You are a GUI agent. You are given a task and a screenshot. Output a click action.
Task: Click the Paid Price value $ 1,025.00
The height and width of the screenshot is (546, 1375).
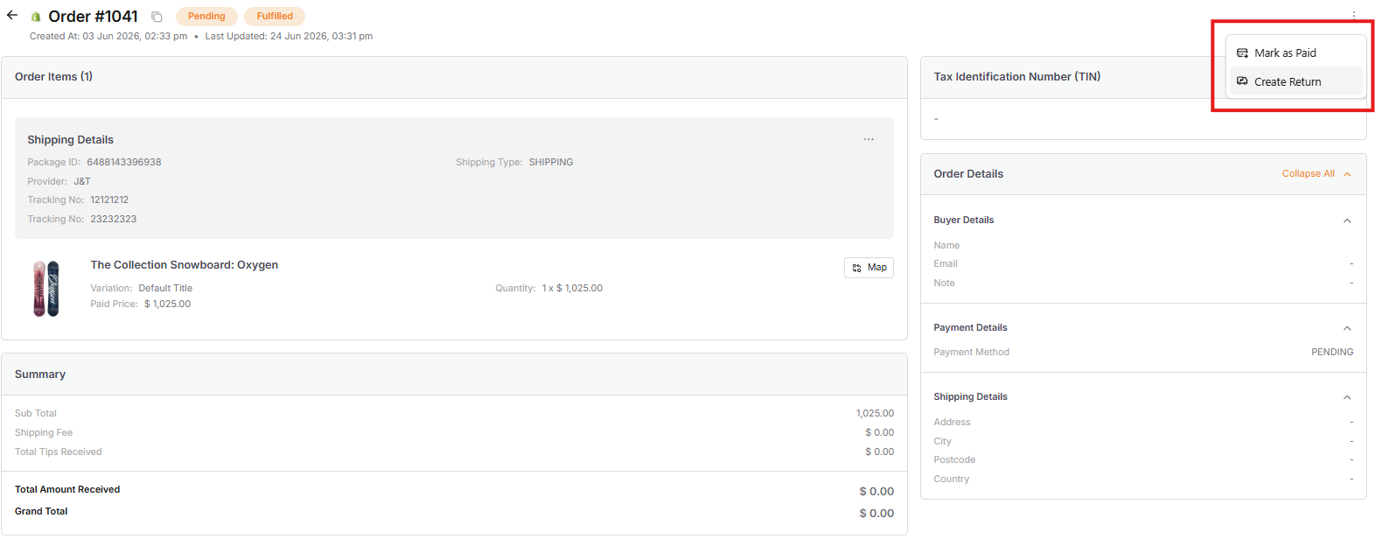167,304
